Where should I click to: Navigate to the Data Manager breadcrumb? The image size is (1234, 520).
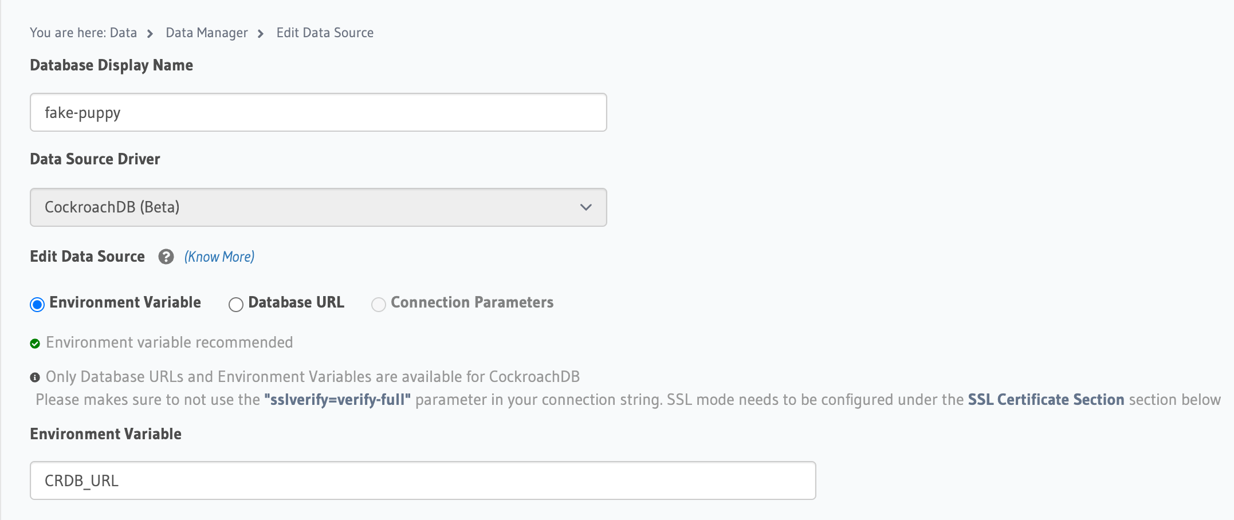pos(206,33)
